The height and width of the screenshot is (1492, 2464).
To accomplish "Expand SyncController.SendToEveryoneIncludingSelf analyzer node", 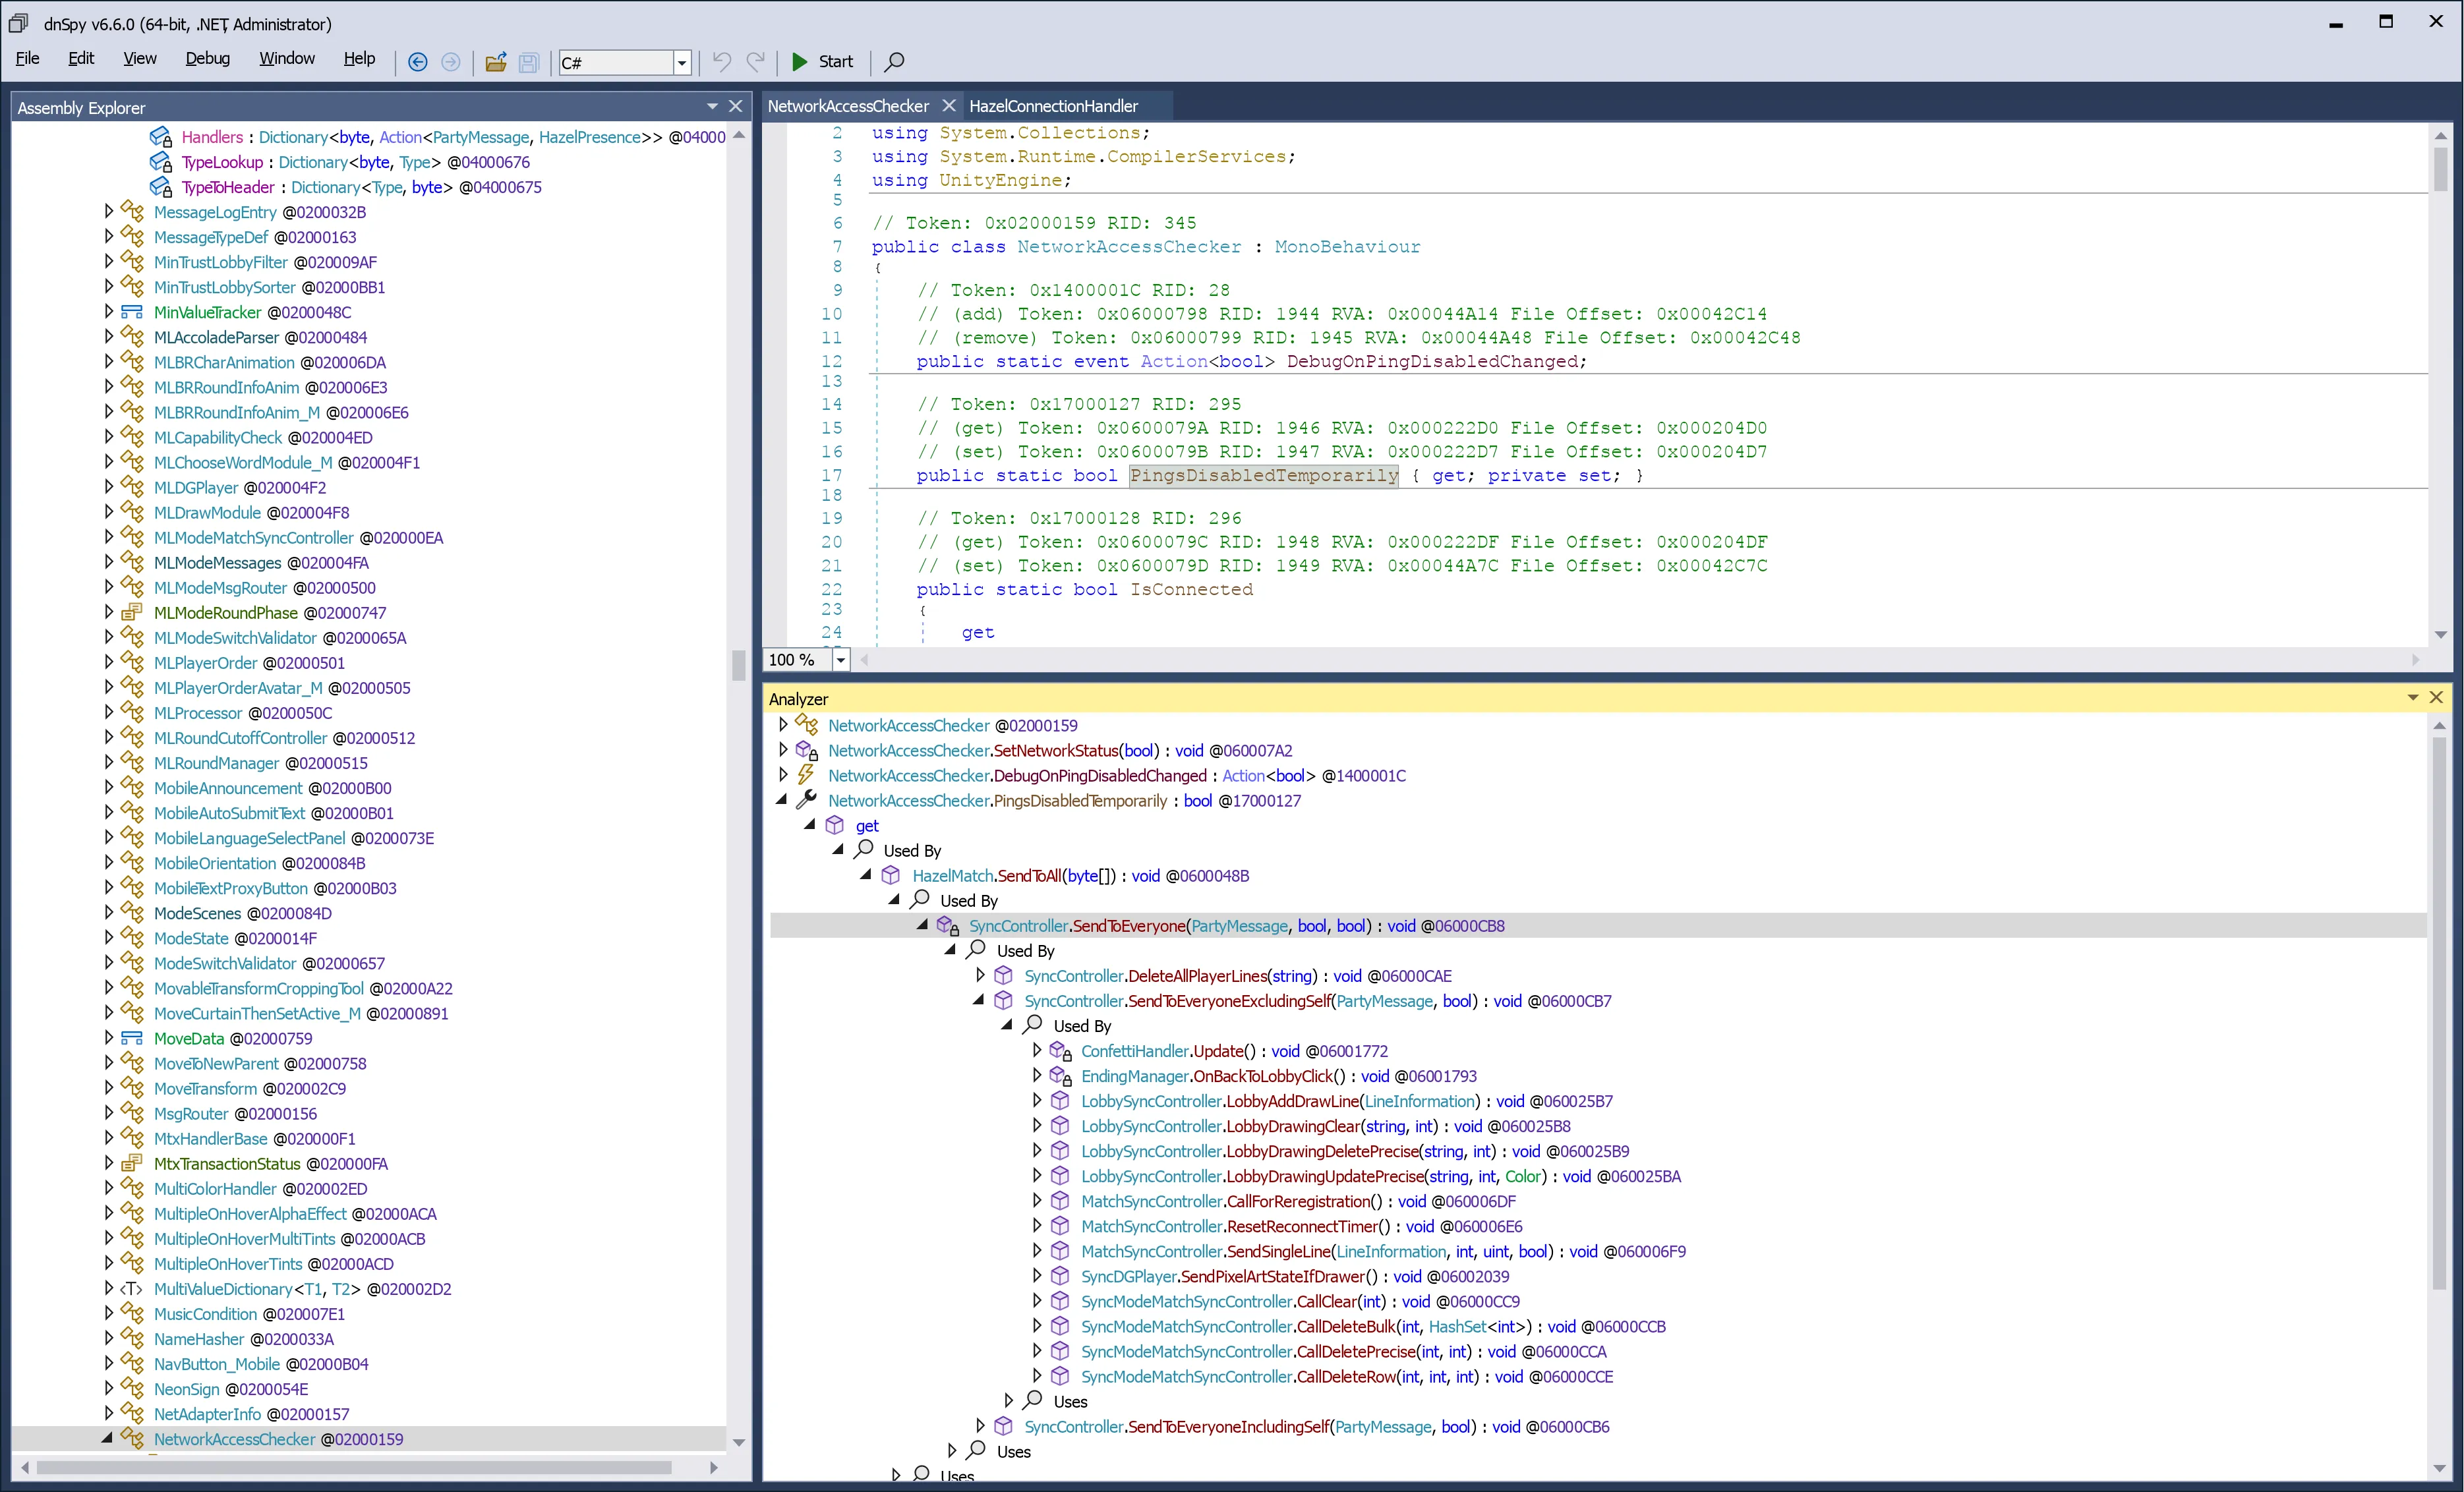I will tap(981, 1426).
